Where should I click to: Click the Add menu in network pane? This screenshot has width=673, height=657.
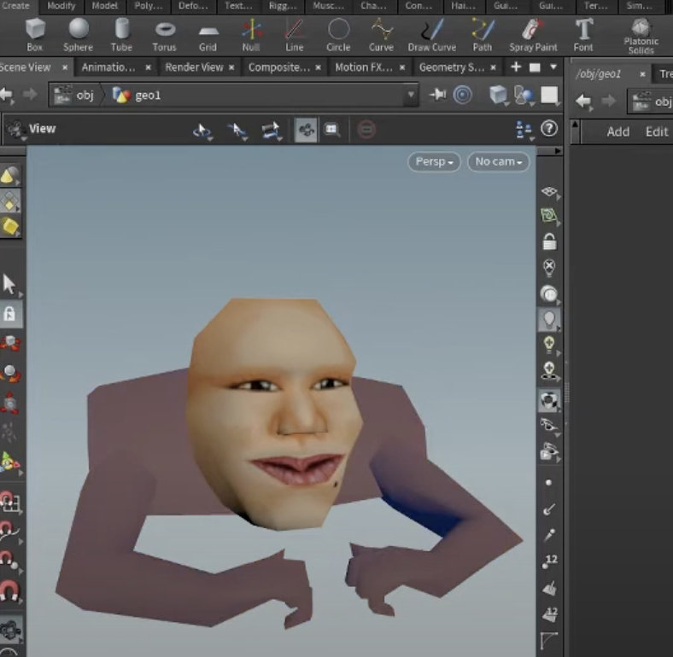click(x=617, y=131)
